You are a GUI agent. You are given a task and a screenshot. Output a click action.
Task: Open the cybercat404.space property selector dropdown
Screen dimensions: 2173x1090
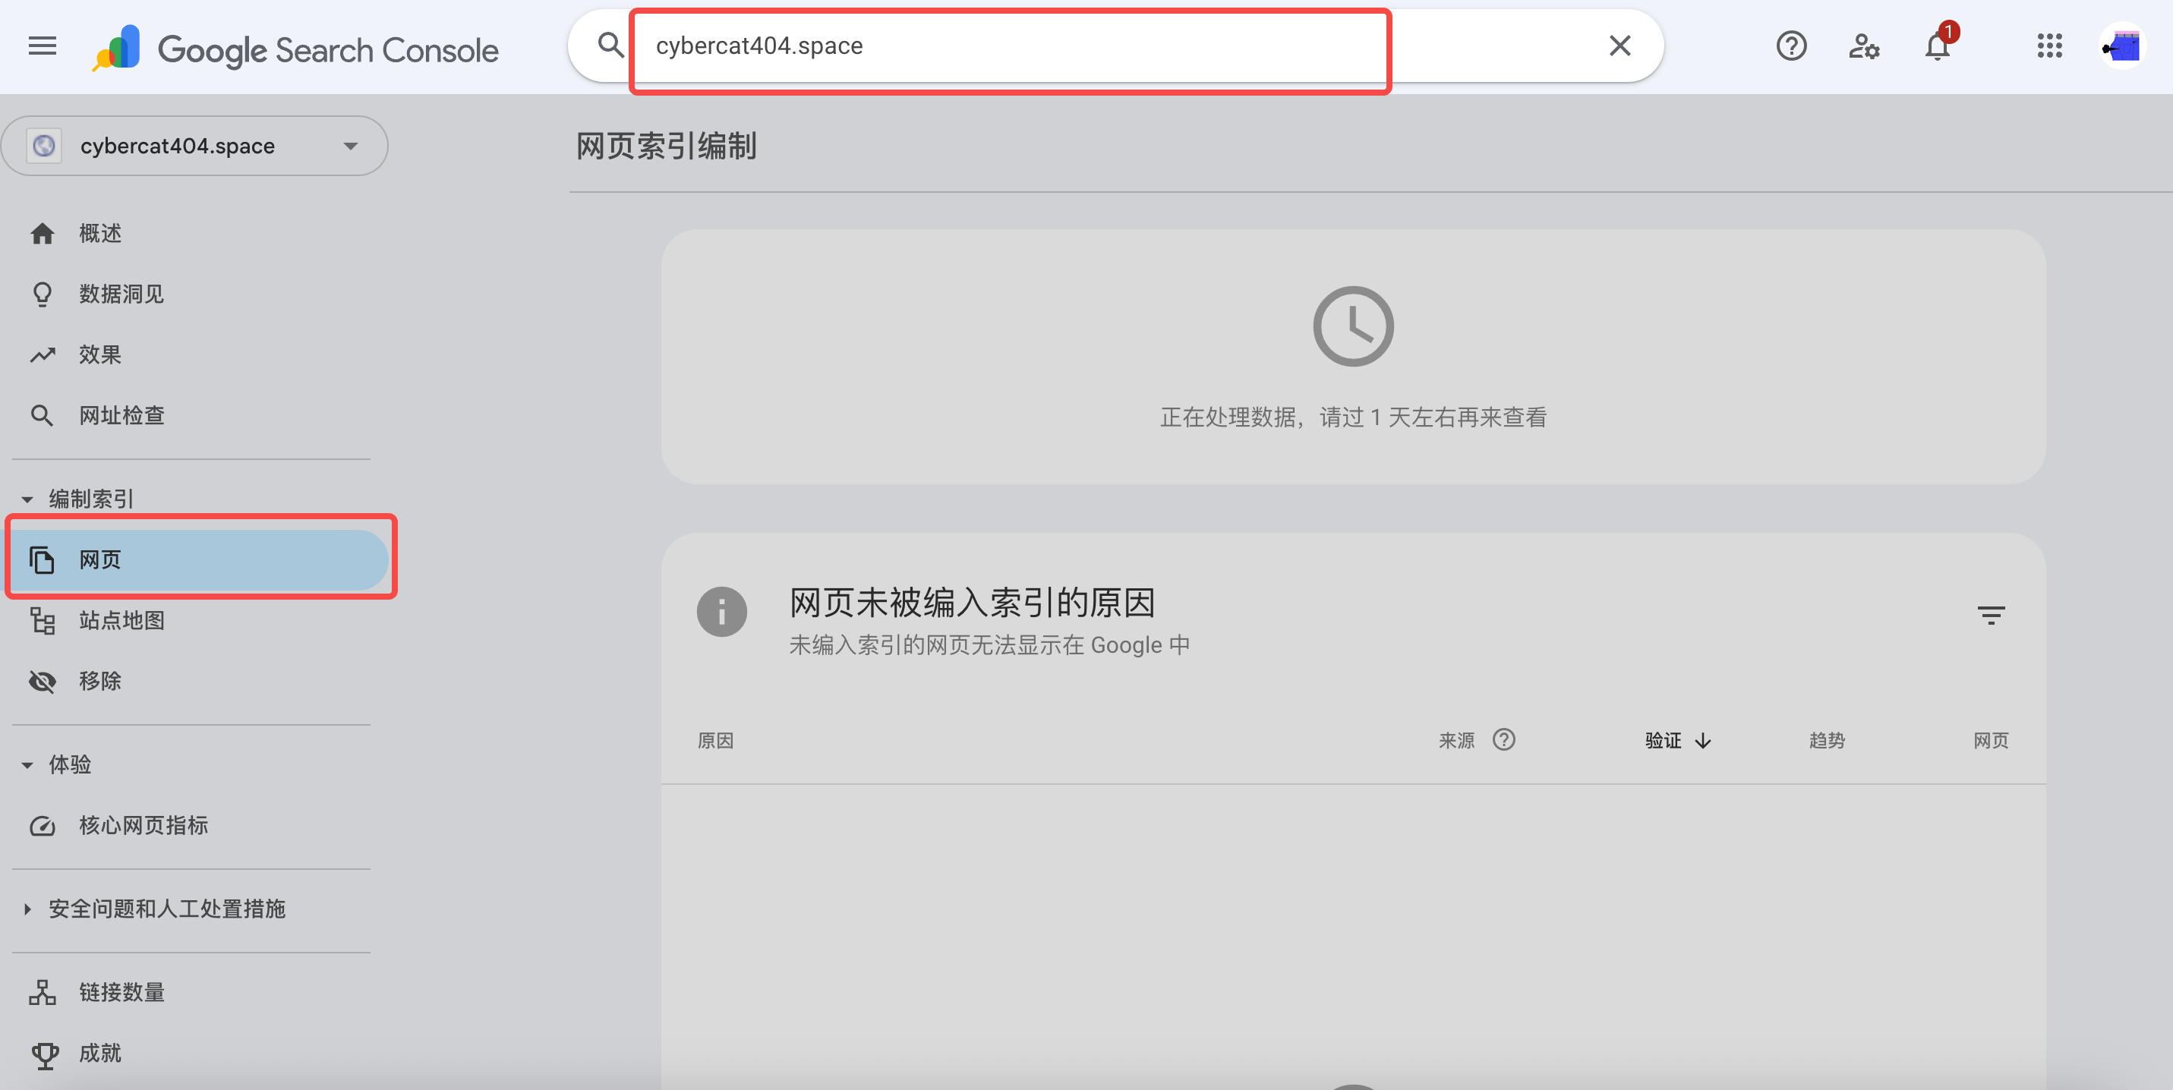[x=195, y=146]
